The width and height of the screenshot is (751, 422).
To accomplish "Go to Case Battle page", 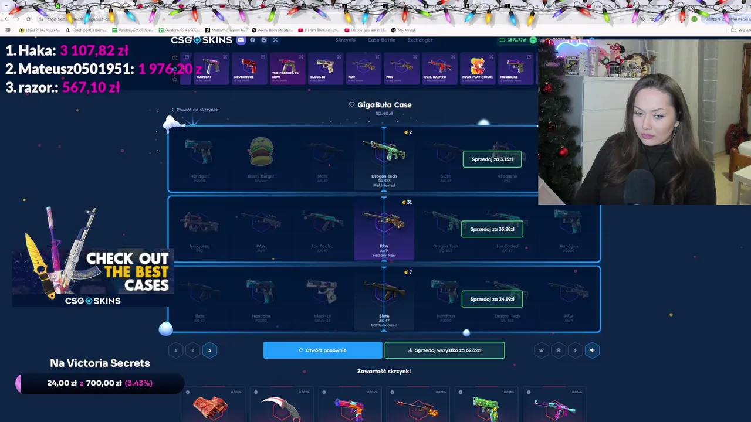I will pos(381,40).
